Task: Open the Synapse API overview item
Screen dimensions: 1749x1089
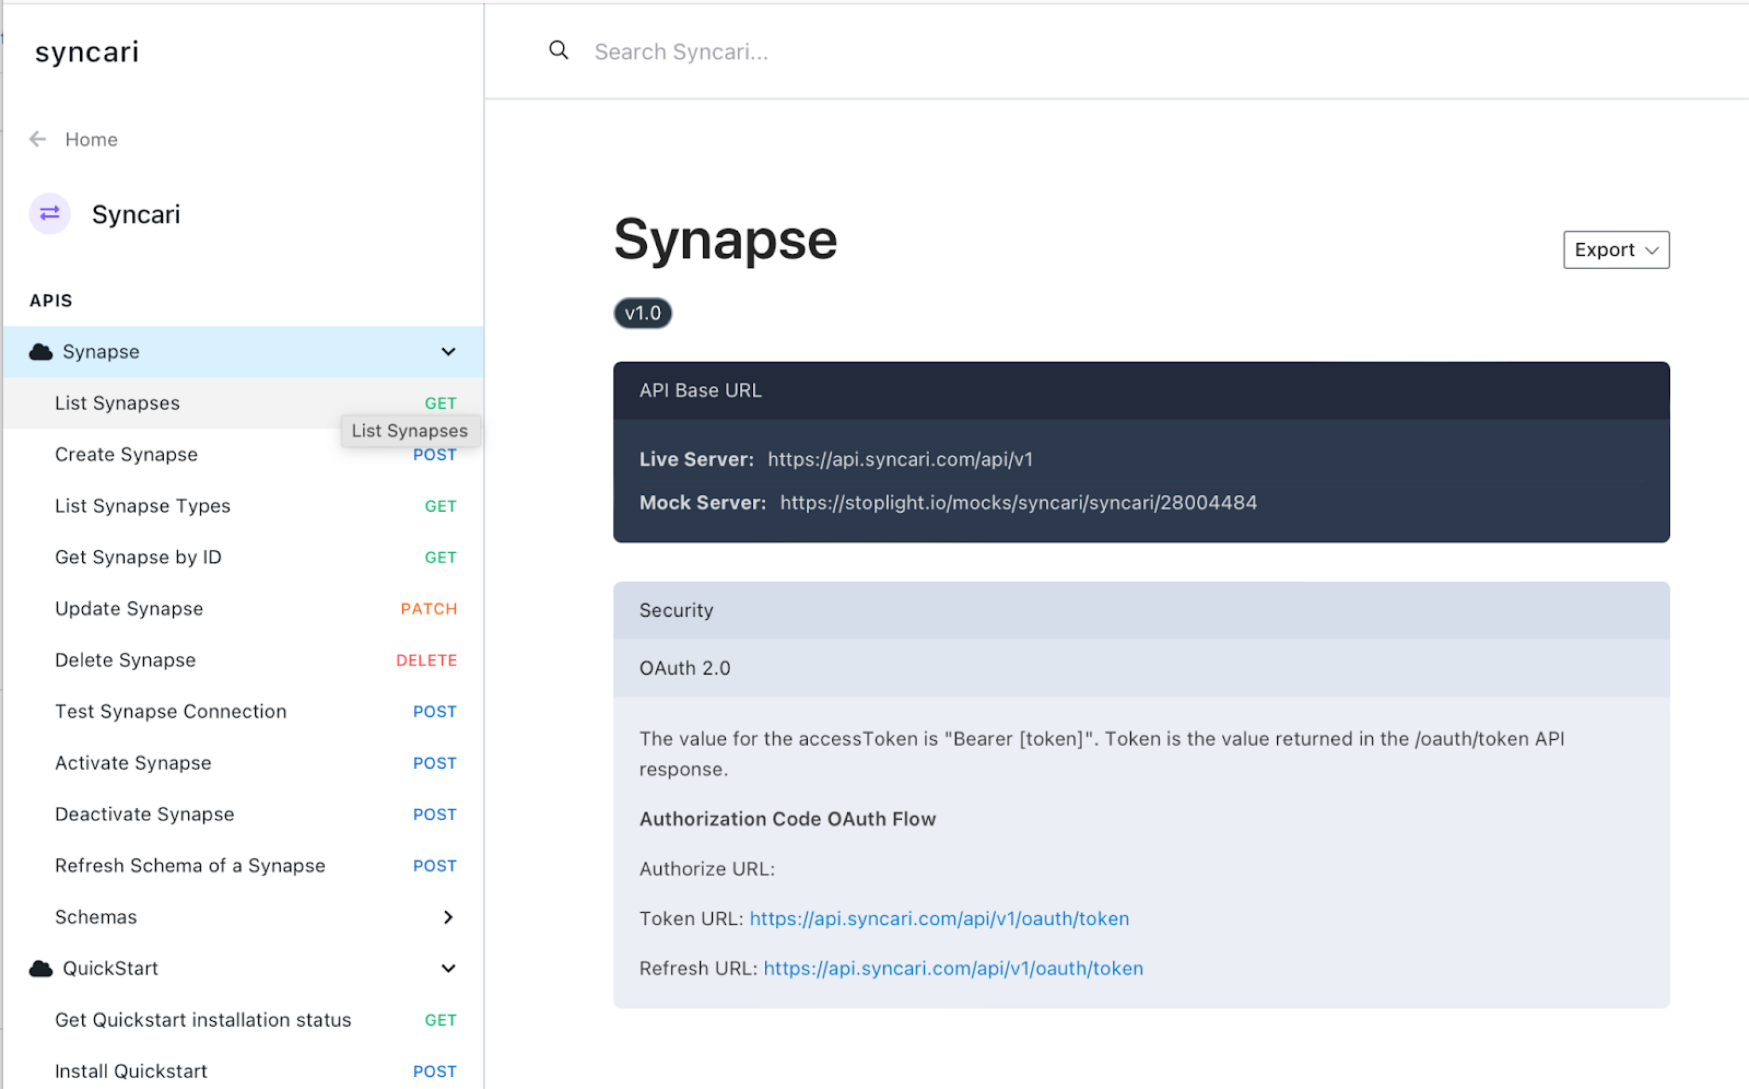Action: [243, 352]
